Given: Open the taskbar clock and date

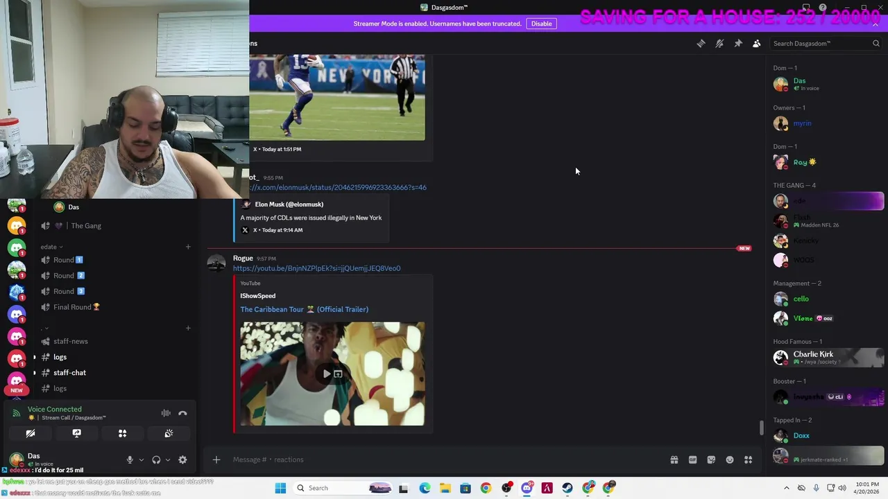Looking at the screenshot, I should click(867, 488).
